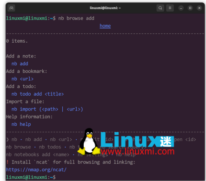The image size is (206, 181).
Task: Click 'nb notebooks add <name>' footer hint
Action: (38, 155)
